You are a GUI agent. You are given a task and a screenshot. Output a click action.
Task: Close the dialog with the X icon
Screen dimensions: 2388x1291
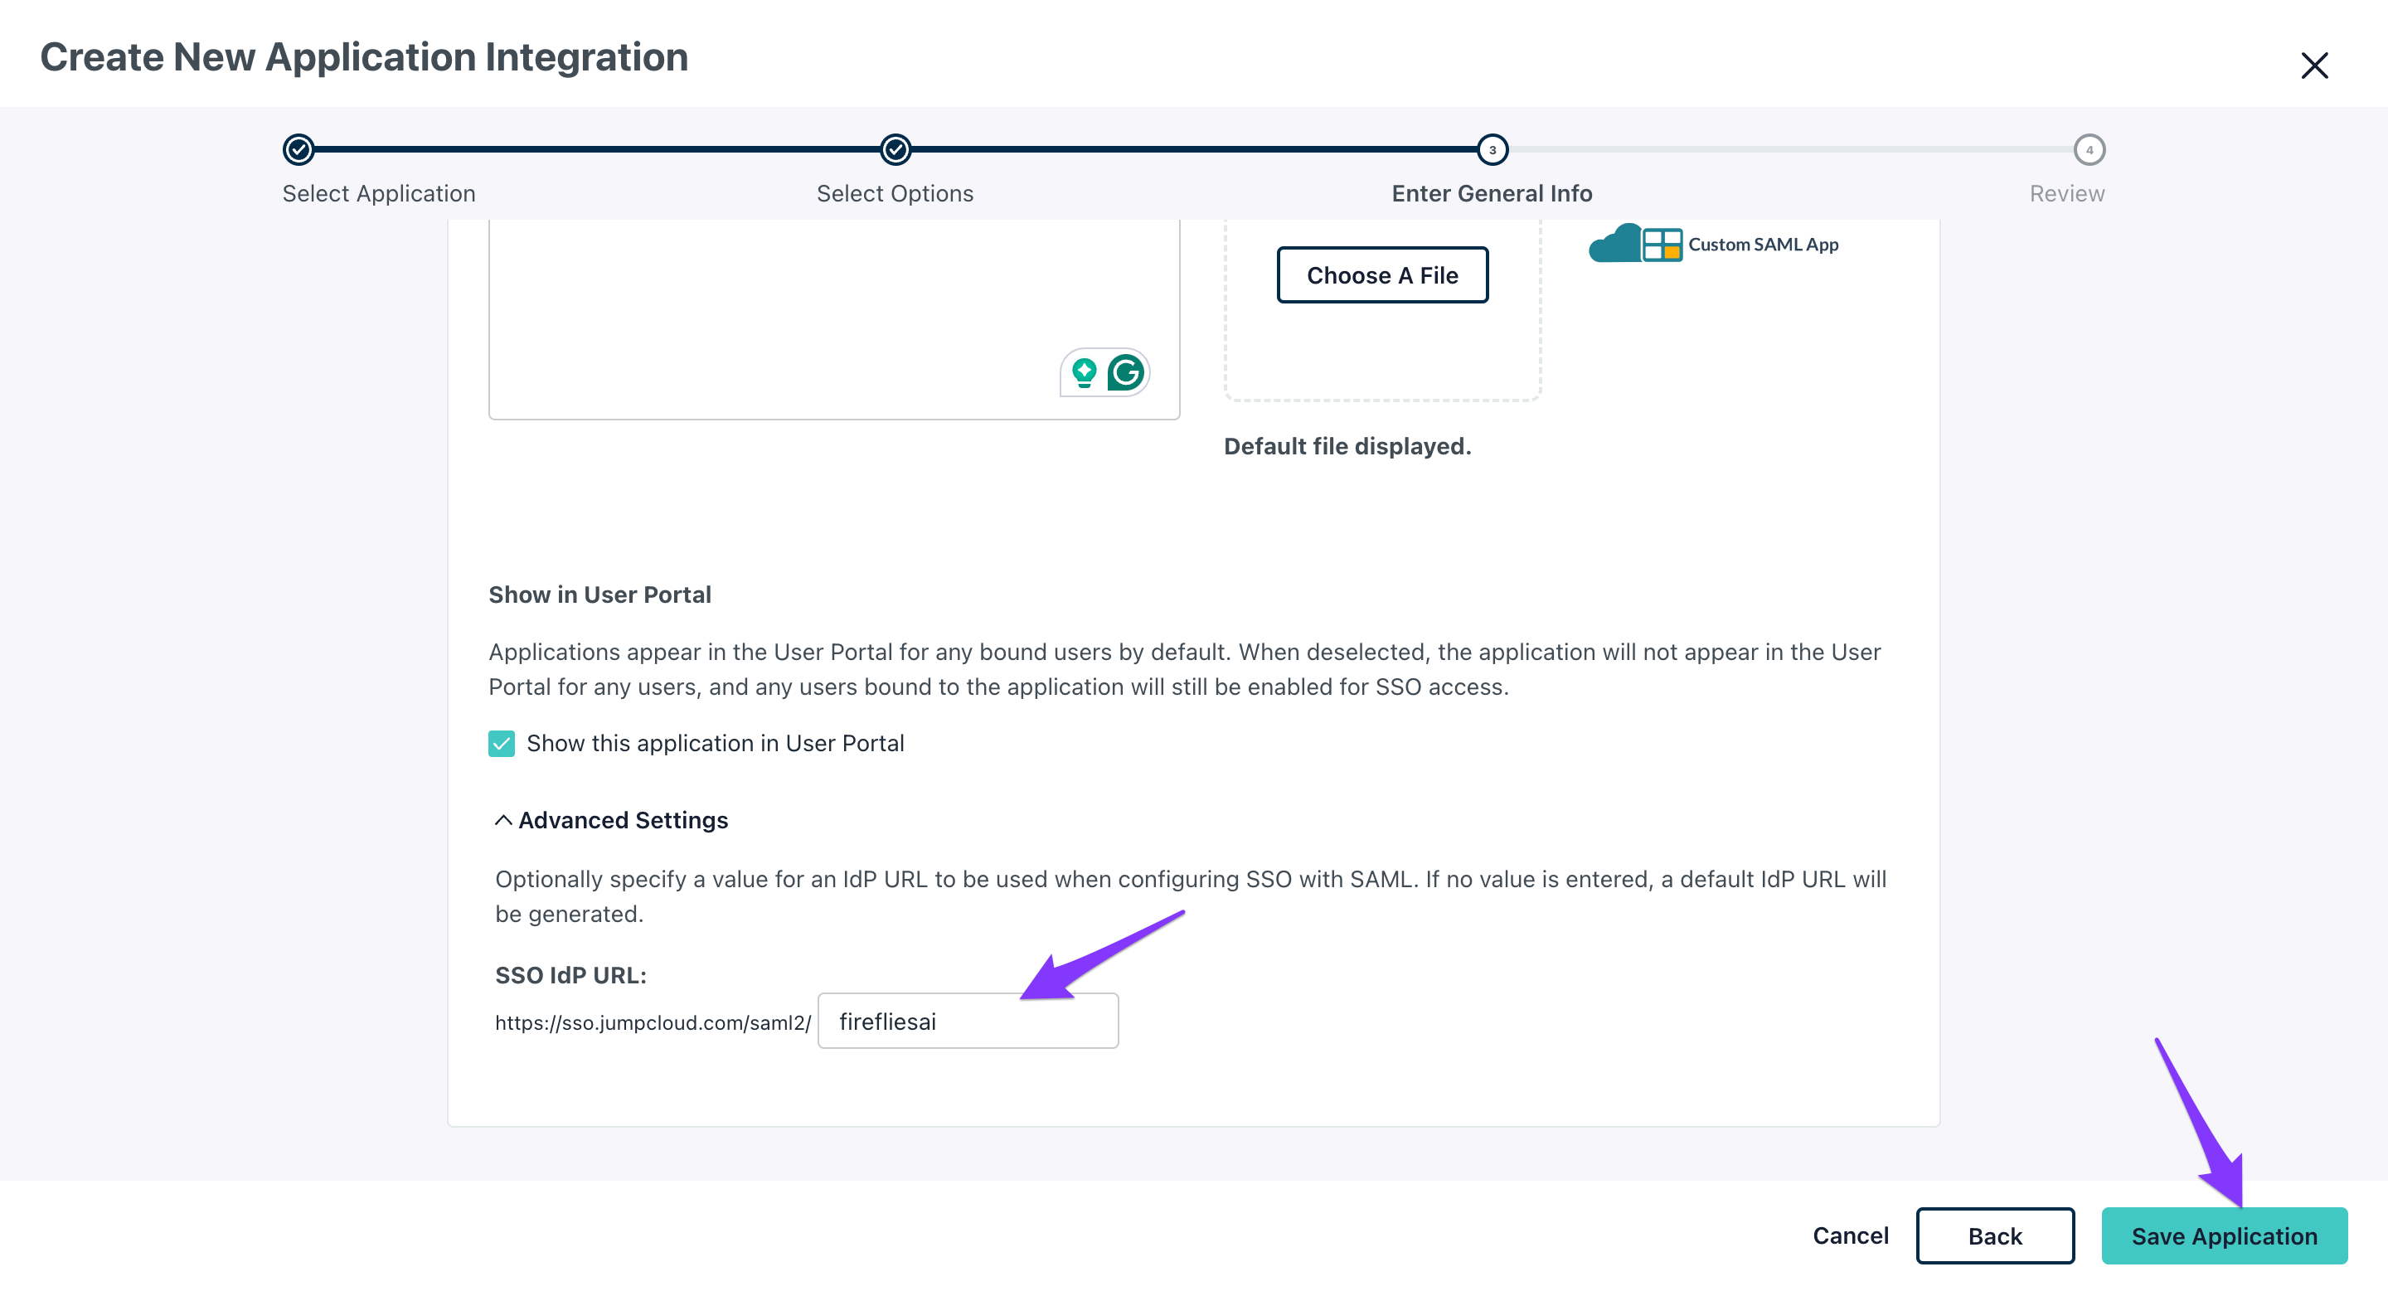(2314, 65)
